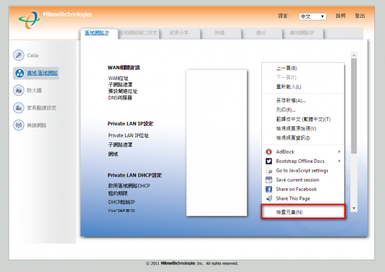Click Share This Page entry
The height and width of the screenshot is (272, 385).
pos(303,199)
